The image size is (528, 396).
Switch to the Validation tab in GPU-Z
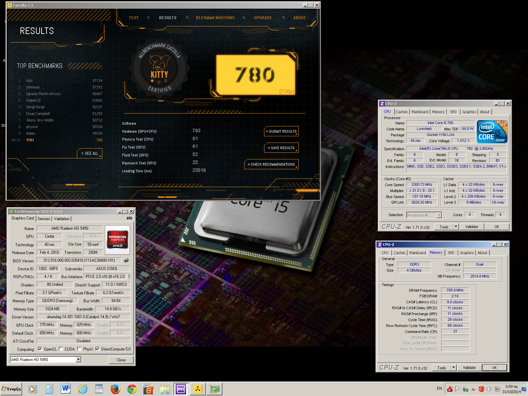tap(62, 219)
